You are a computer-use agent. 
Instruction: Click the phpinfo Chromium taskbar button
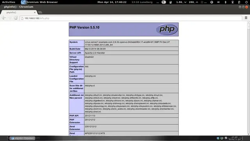22,138
